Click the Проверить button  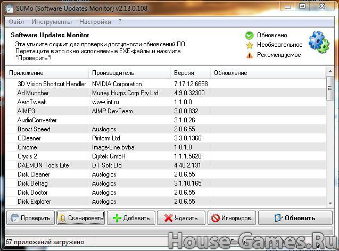30,218
